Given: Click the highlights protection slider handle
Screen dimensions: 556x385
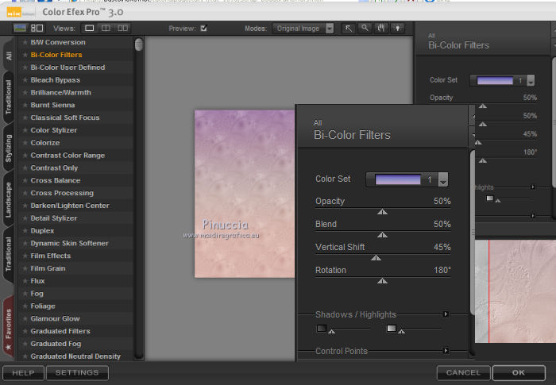Looking at the screenshot, I should coord(401,332).
